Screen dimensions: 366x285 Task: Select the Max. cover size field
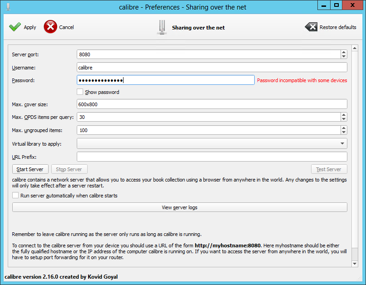212,104
